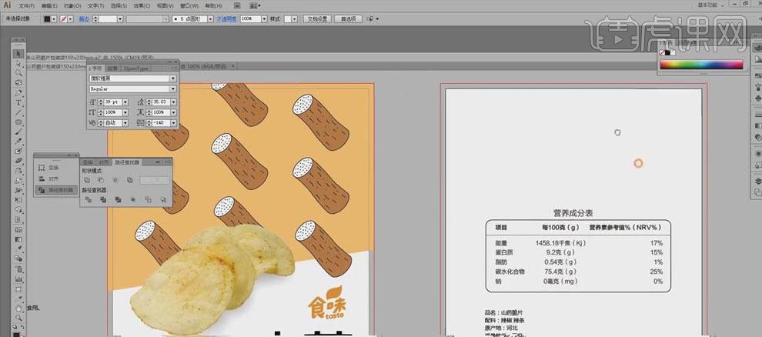Screen dimensions: 762x337
Task: Open the Stroke panel icon in right dock
Action: (757, 114)
